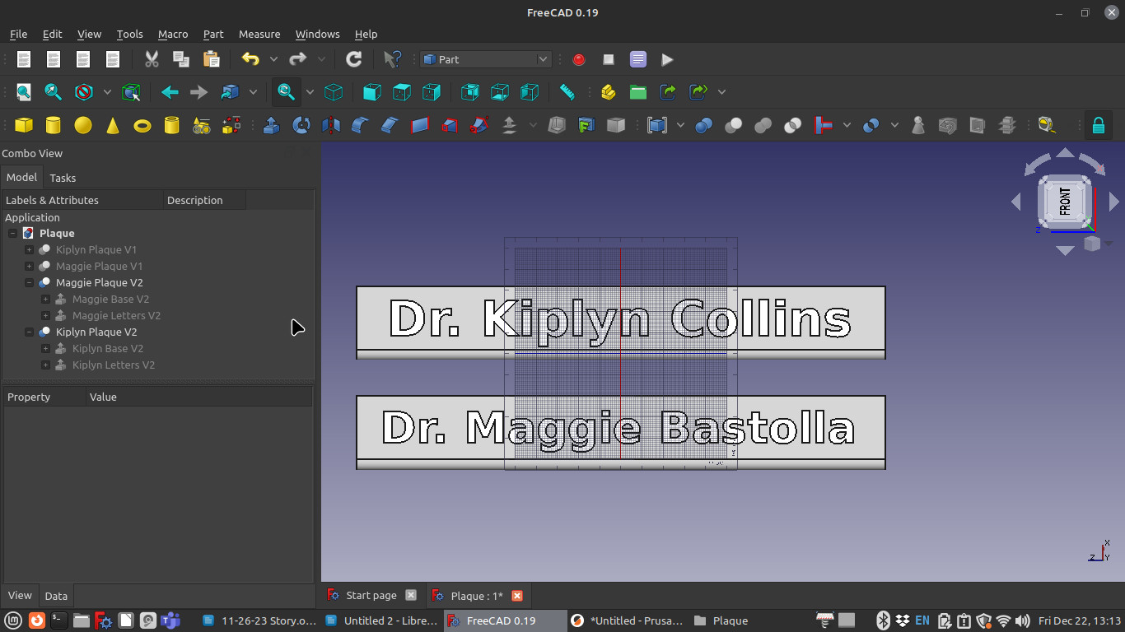
Task: Collapse the Plaque document tree node
Action: (x=13, y=234)
